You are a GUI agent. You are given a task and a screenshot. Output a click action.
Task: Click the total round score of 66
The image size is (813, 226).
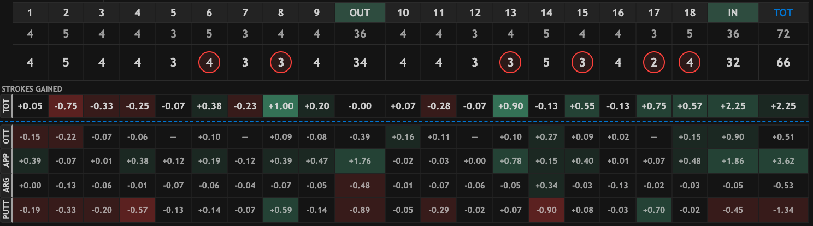tap(783, 63)
